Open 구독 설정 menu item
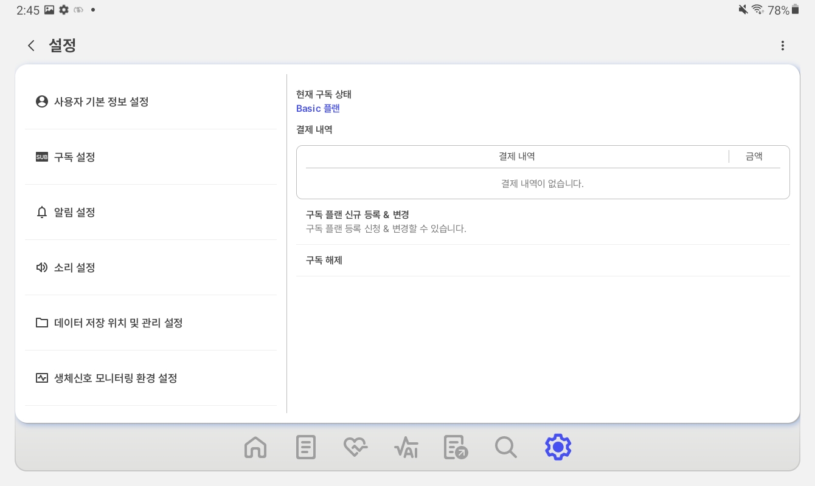The image size is (815, 486). (x=151, y=157)
